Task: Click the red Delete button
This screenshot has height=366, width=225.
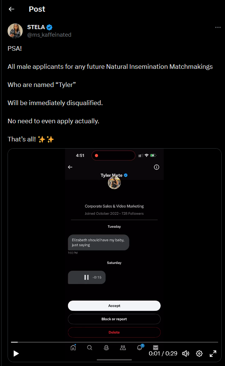Action: 114,332
